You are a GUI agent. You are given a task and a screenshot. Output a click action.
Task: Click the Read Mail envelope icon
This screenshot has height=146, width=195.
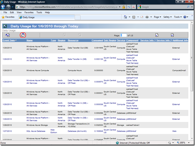pos(142,17)
